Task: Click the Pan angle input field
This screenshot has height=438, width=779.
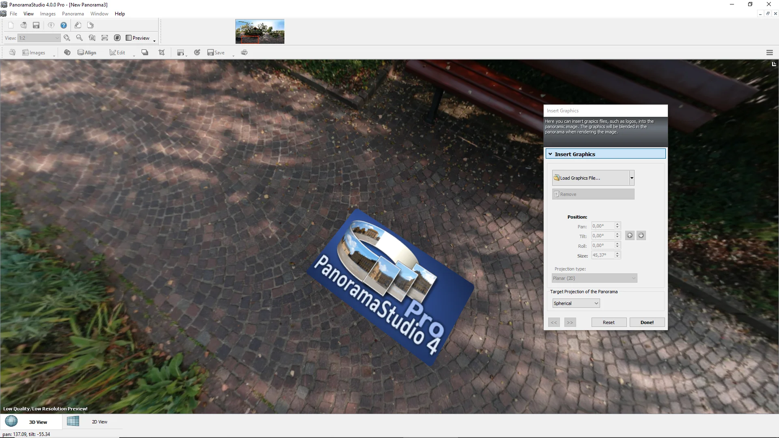Action: 603,225
